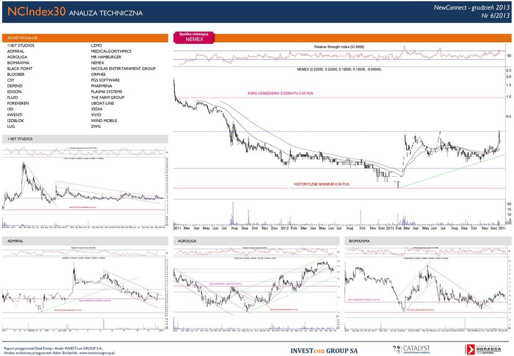
Task: Click PGS SOFTWARE company name
Action: (105, 80)
